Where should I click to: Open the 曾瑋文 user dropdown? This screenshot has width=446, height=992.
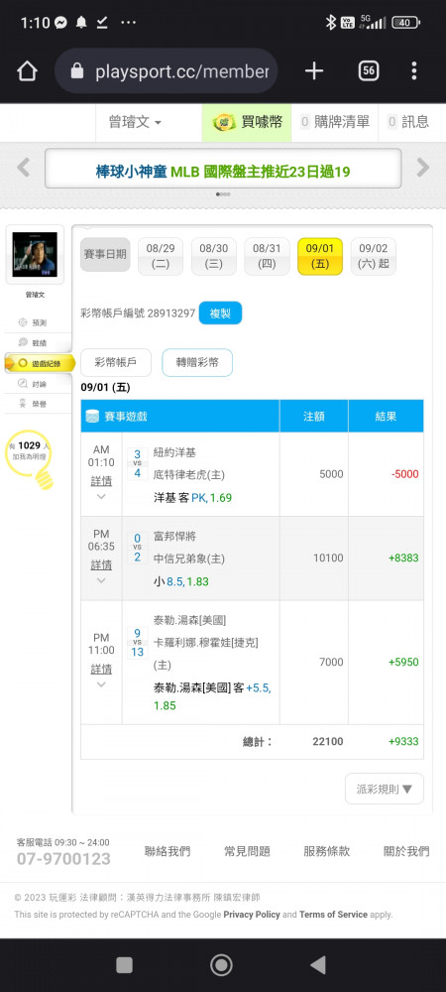pos(137,122)
